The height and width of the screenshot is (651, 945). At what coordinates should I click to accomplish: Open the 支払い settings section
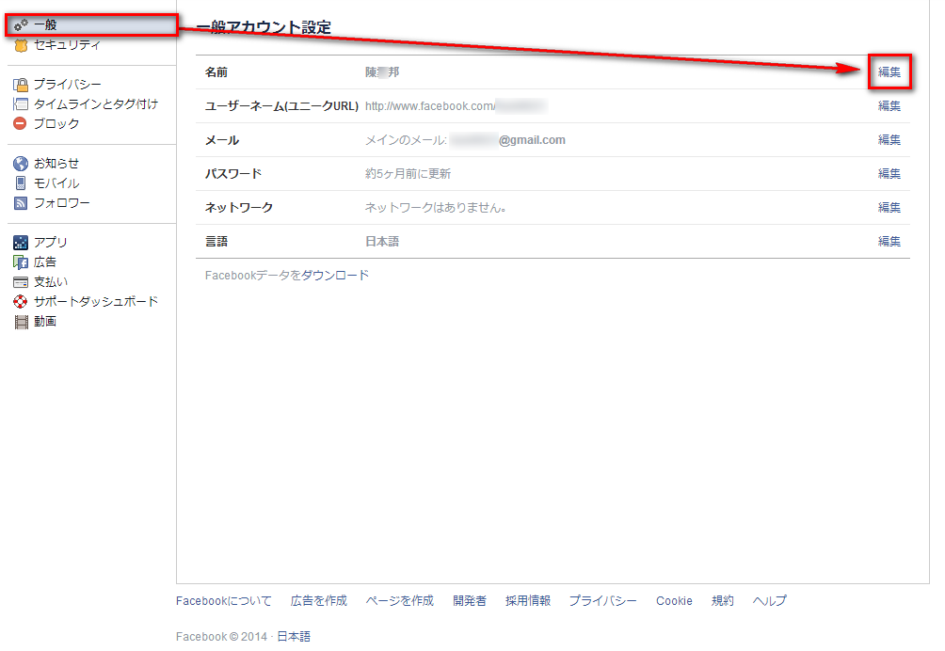pos(51,282)
